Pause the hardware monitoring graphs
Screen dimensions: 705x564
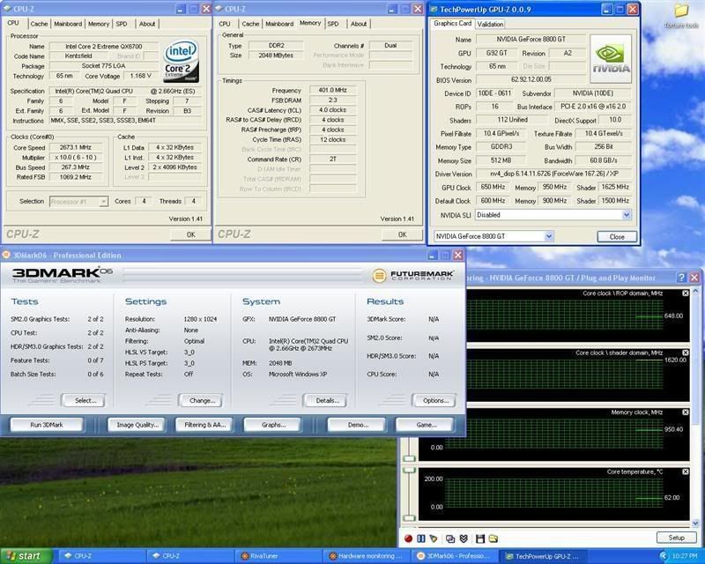(422, 538)
